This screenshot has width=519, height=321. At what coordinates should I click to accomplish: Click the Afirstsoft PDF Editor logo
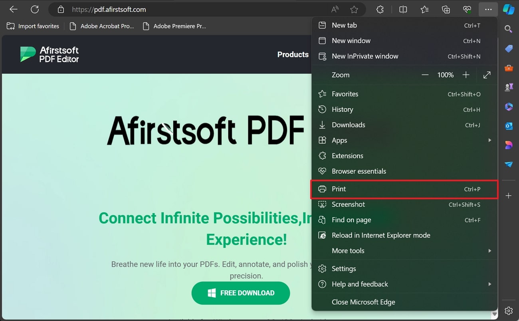50,54
